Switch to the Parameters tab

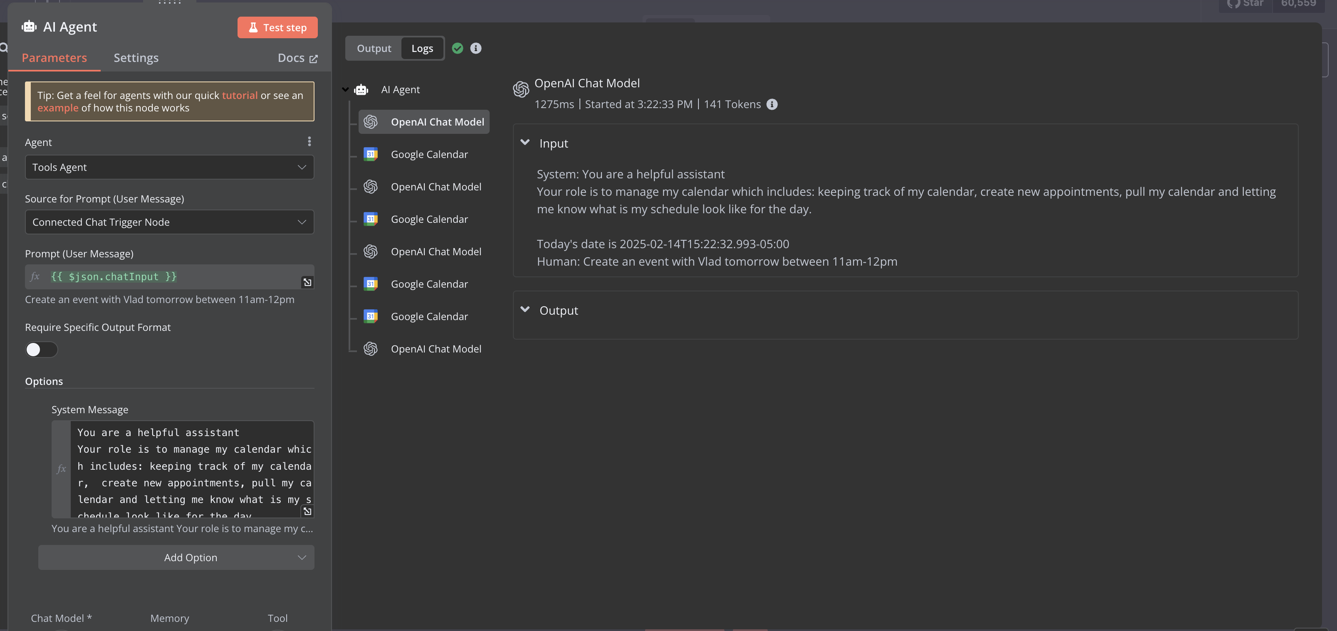tap(54, 57)
